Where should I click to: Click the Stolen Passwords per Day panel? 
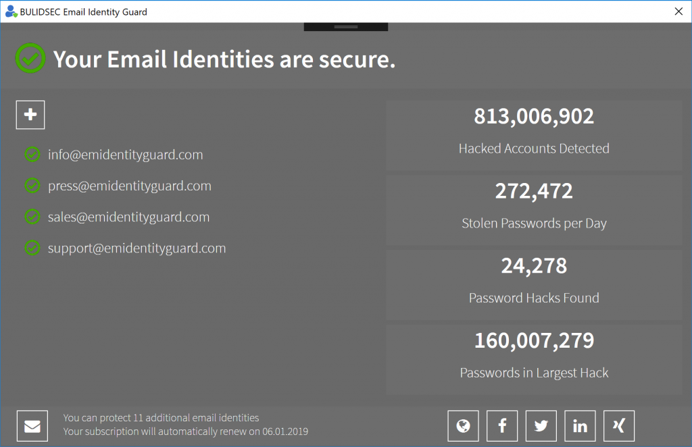534,210
